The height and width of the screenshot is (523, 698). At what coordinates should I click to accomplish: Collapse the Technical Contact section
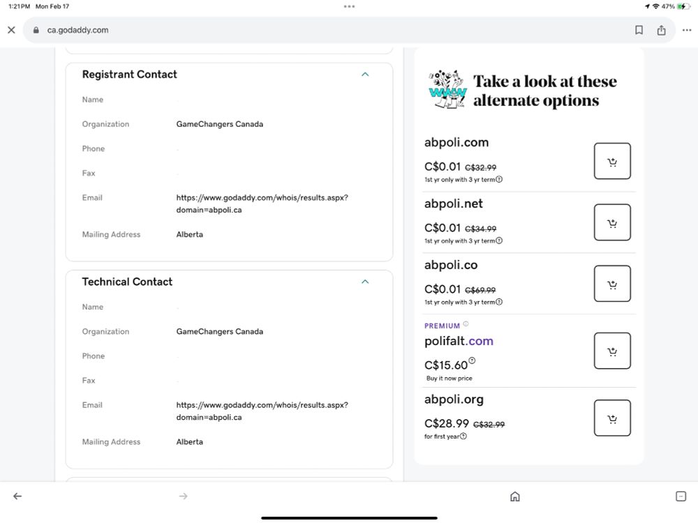point(365,282)
